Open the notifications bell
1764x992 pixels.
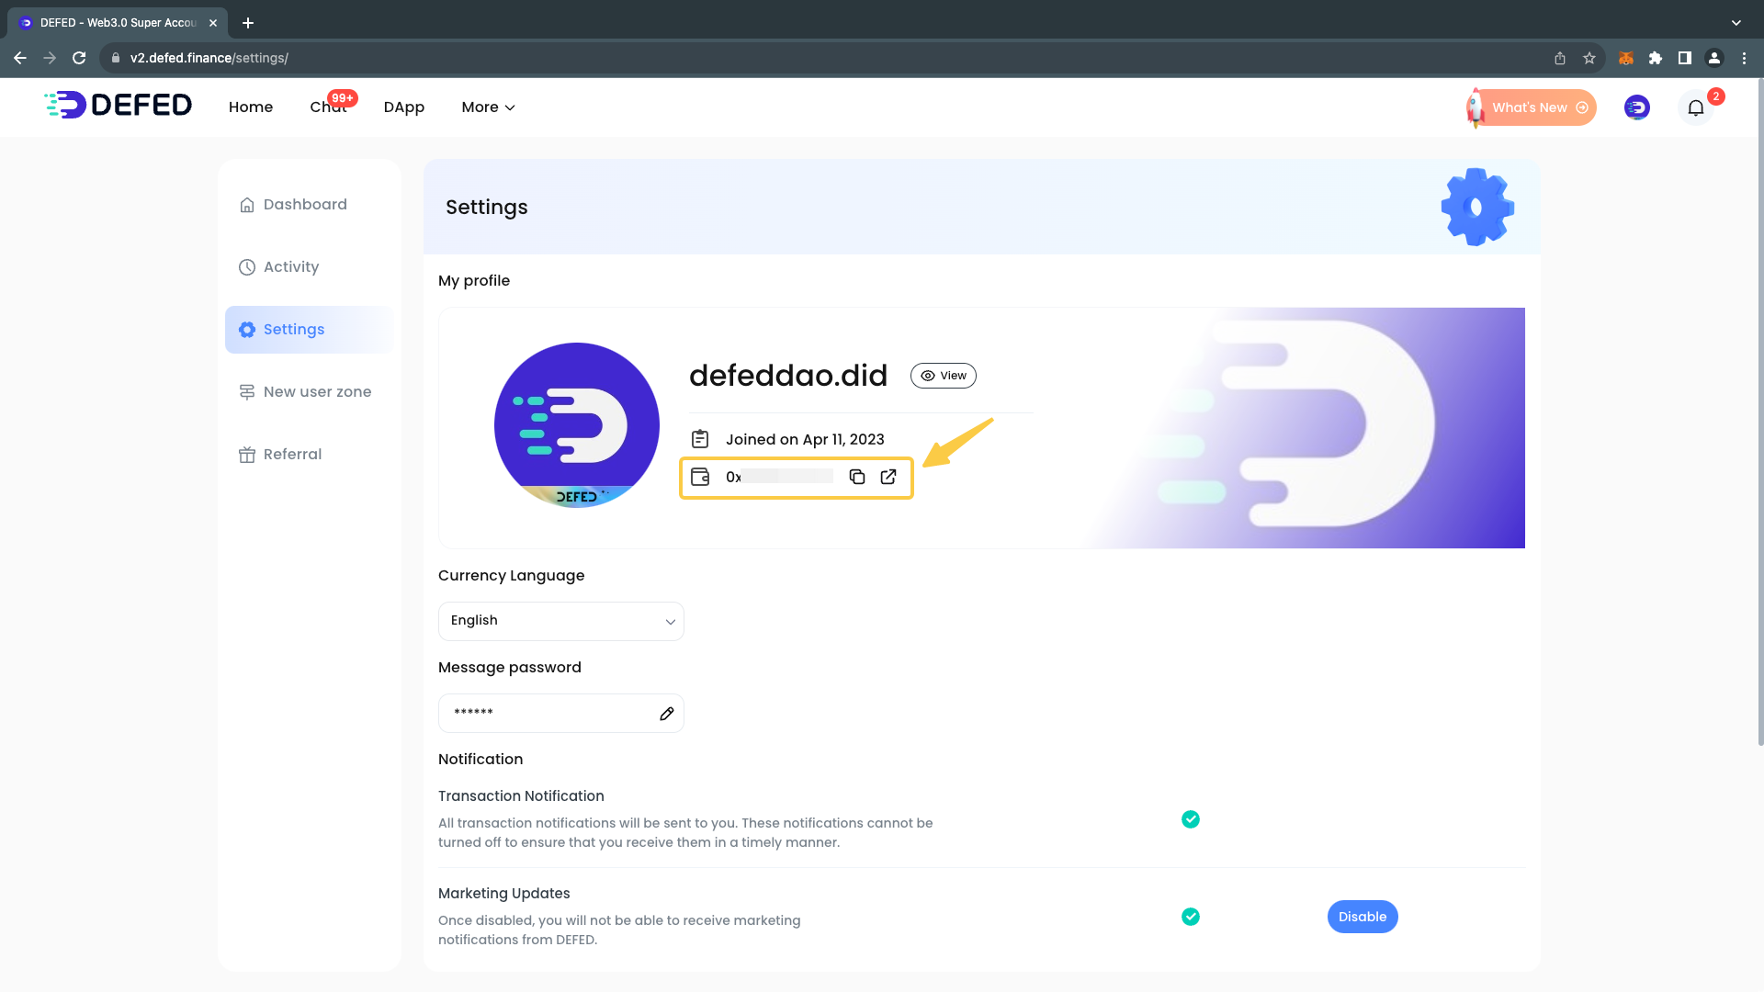pos(1696,107)
